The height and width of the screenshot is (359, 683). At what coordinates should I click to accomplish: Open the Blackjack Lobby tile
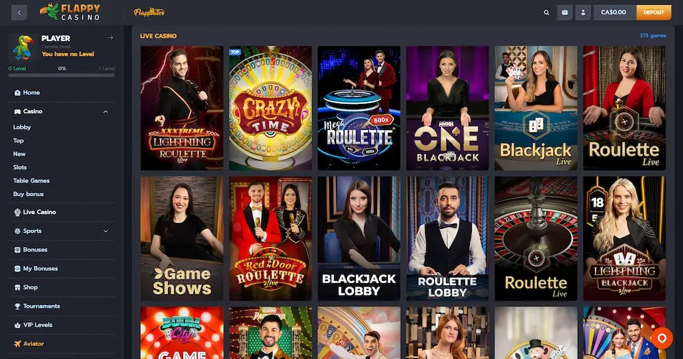click(359, 239)
